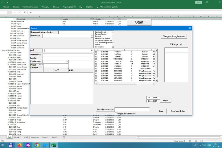Viewport: 222px width, 148px height.
Task: Click the Excel zoom slider in the status bar
Action: (214, 141)
